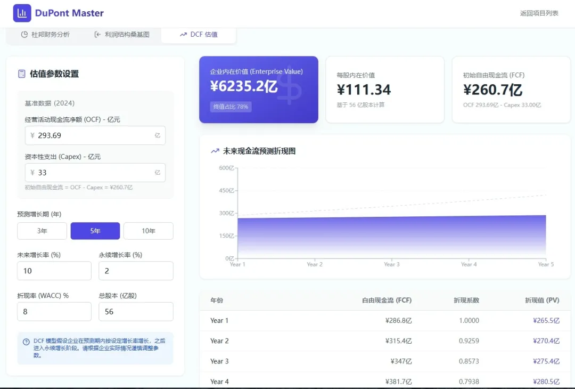Click the help icon in the DCF note box
The width and height of the screenshot is (575, 389).
[26, 342]
